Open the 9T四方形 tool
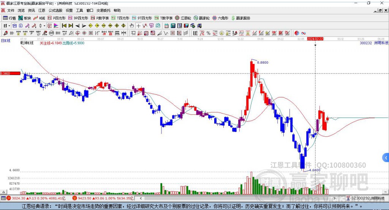 click(x=142, y=18)
